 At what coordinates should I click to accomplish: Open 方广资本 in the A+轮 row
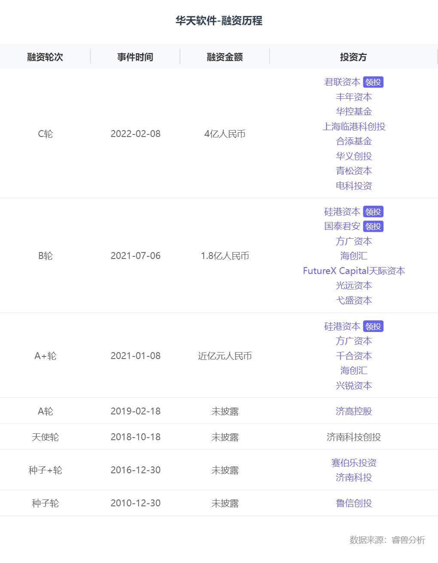tap(354, 341)
